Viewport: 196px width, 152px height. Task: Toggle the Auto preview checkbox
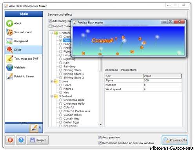click(x=100, y=137)
